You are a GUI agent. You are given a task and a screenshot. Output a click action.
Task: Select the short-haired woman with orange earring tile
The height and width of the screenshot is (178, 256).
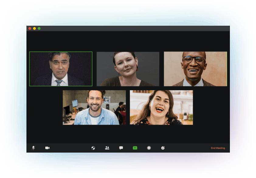[128, 69]
